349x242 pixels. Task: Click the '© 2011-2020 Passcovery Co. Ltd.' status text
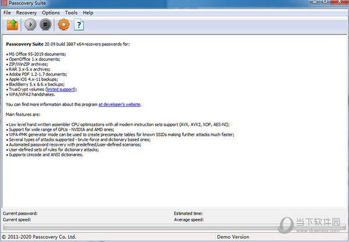tap(39, 237)
